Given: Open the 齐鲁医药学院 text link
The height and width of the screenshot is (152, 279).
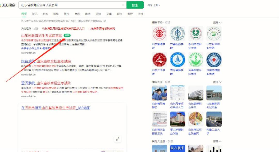Looking at the screenshot, I should click(x=177, y=46).
